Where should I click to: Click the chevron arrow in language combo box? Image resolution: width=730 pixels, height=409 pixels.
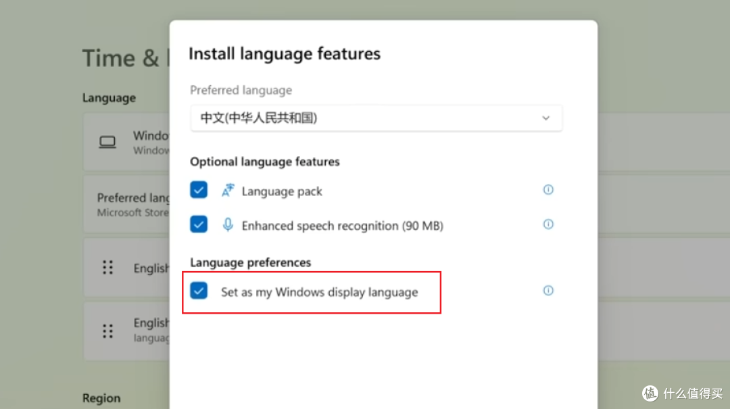point(545,118)
